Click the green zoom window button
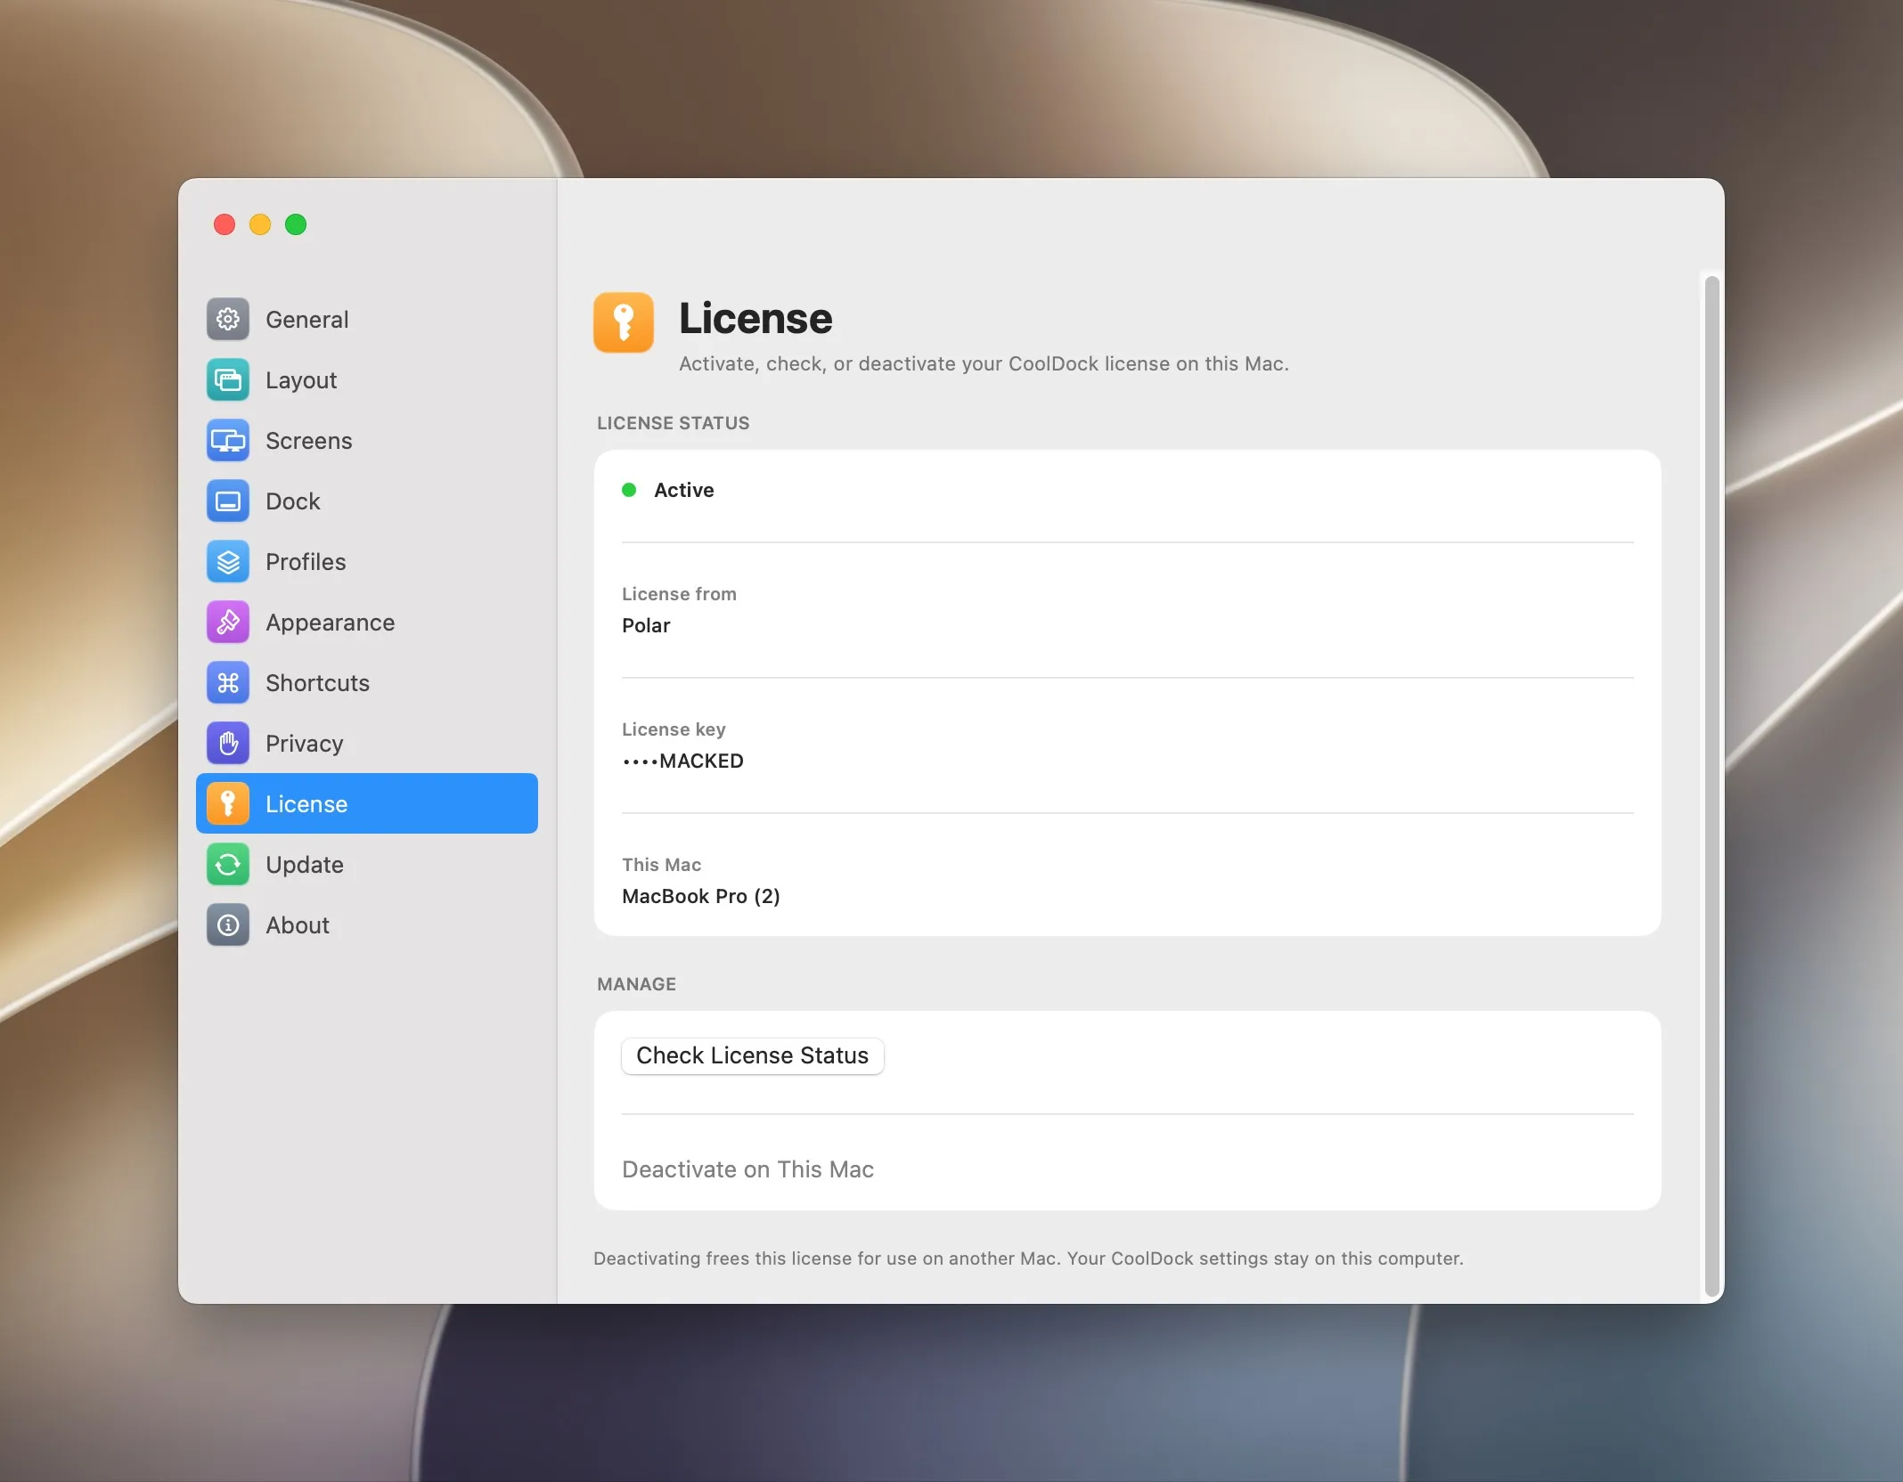 pyautogui.click(x=296, y=224)
